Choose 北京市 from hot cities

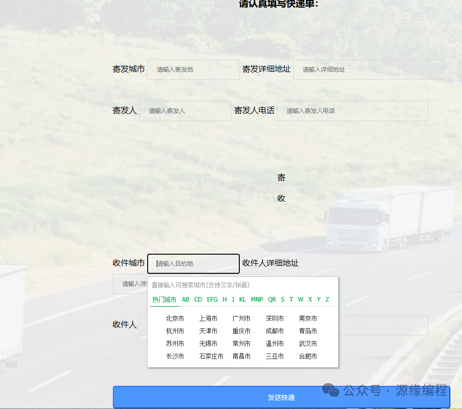click(x=175, y=318)
